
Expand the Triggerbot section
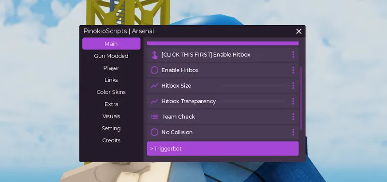[223, 149]
